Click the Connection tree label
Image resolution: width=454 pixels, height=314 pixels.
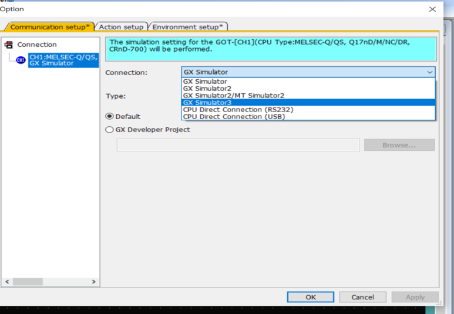[x=37, y=45]
